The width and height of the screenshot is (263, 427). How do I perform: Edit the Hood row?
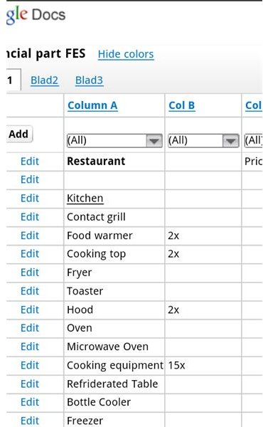pyautogui.click(x=30, y=310)
